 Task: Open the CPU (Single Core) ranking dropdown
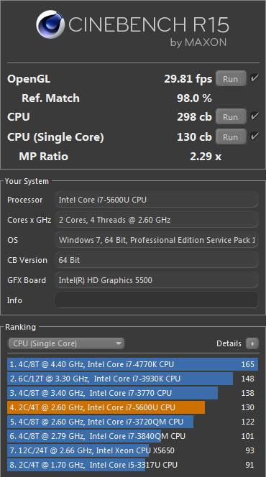(66, 343)
